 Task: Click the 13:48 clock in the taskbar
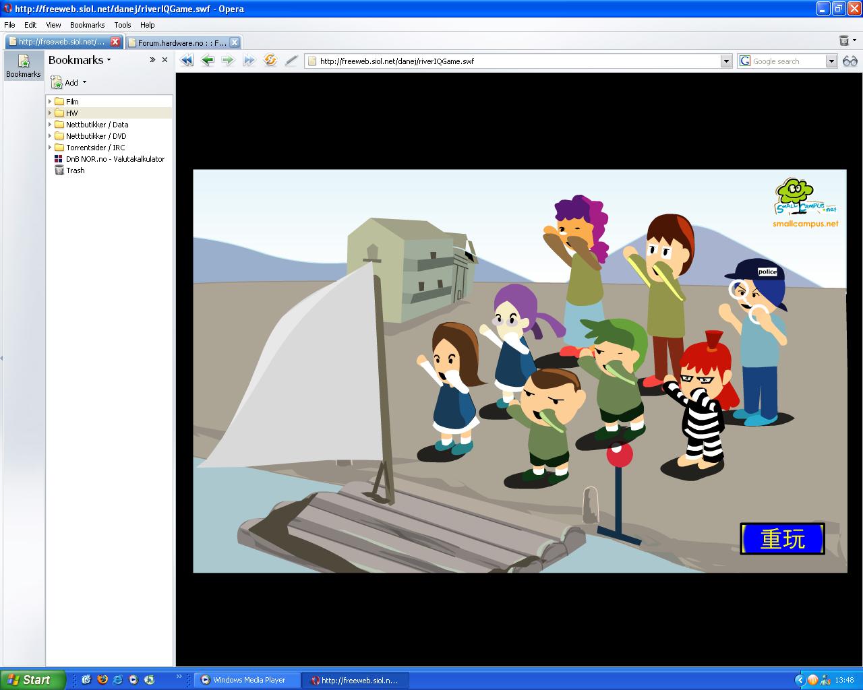point(844,680)
